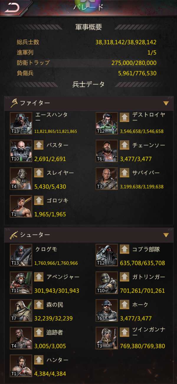177x384 pixels.
Task: Tap upgrade arrow for 追跡者
Action: click(39, 332)
